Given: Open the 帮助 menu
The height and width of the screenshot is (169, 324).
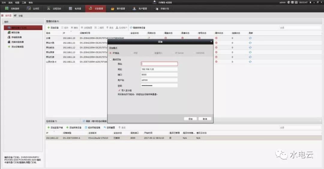Looking at the screenshot, I should click(x=31, y=2).
